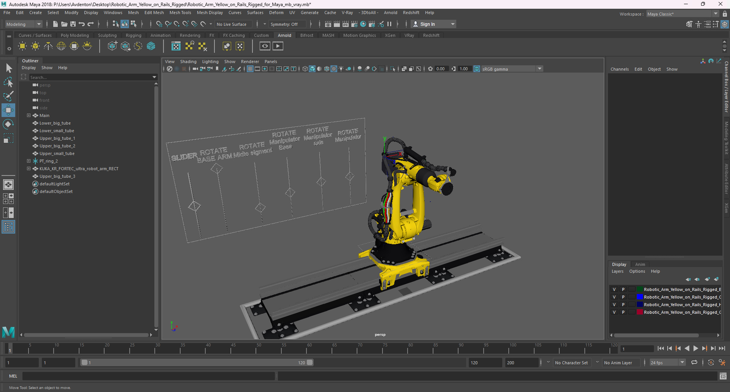Click the Sign In button

coord(433,24)
